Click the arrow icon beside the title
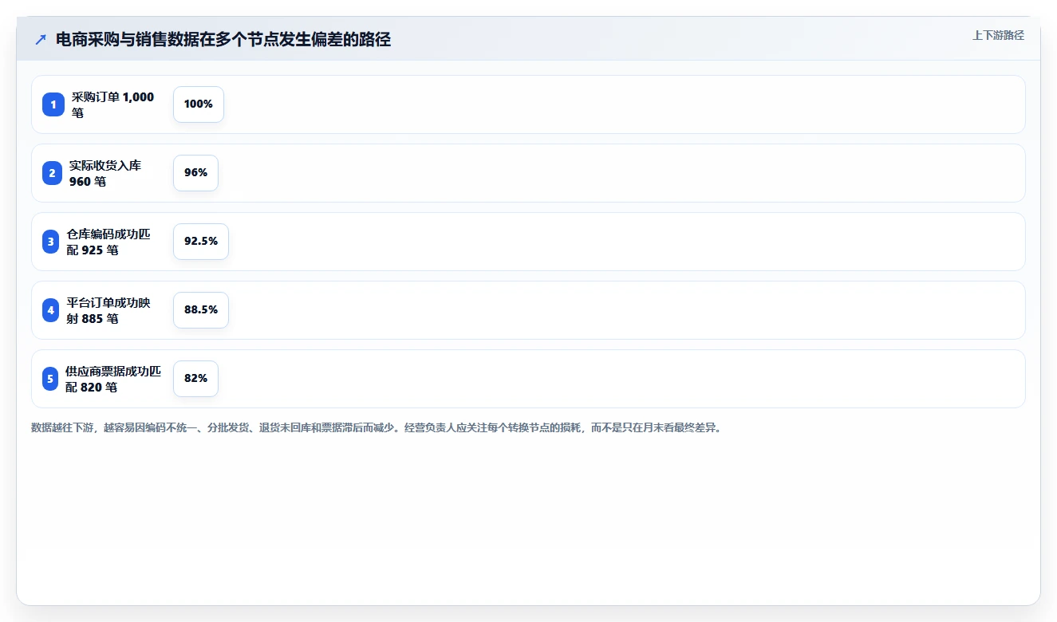This screenshot has height=622, width=1057. click(41, 40)
